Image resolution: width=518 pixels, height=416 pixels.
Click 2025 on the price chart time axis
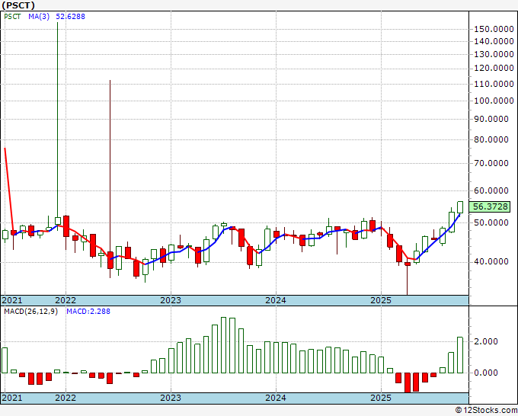point(381,300)
